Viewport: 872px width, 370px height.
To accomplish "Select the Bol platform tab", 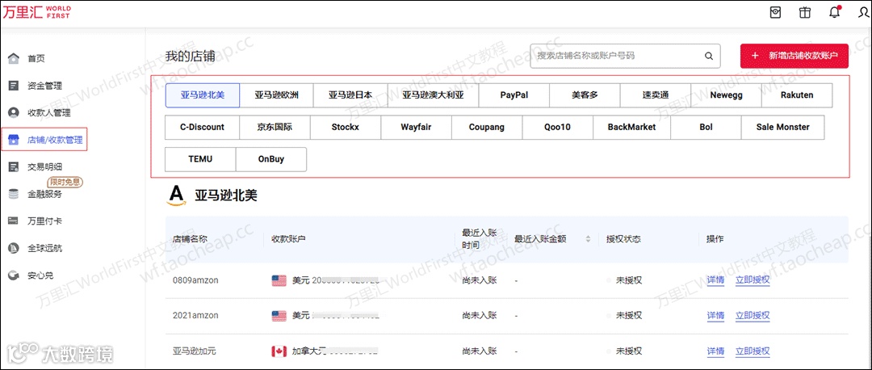I will (x=706, y=127).
